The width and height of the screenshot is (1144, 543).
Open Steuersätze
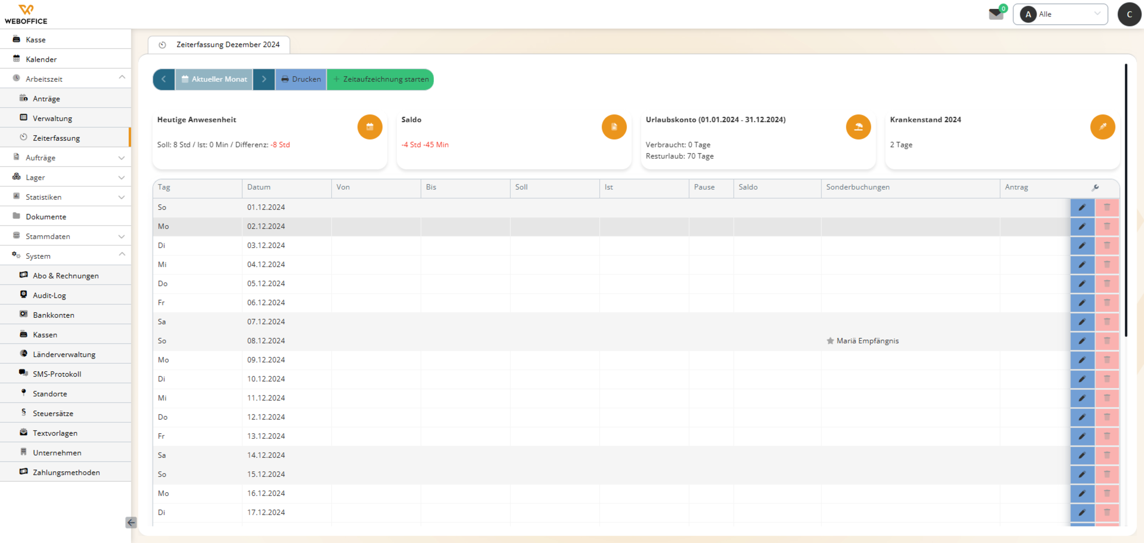point(66,413)
